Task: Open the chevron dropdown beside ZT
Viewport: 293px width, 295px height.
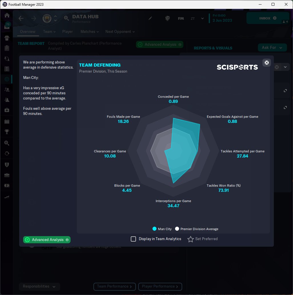Action: 202,18
